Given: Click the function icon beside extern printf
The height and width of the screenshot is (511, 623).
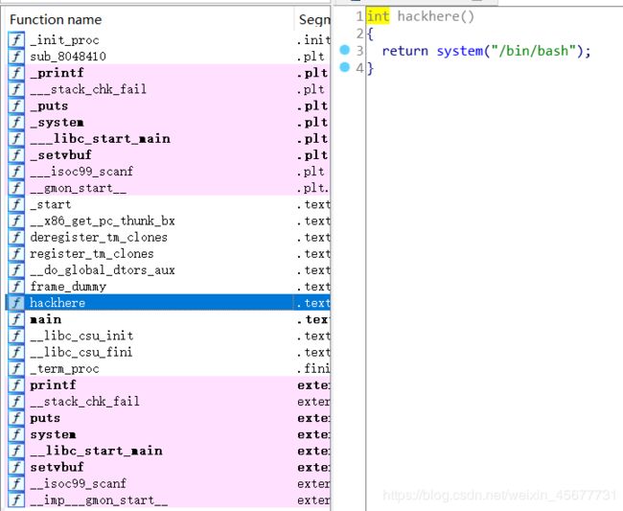Looking at the screenshot, I should click(16, 385).
